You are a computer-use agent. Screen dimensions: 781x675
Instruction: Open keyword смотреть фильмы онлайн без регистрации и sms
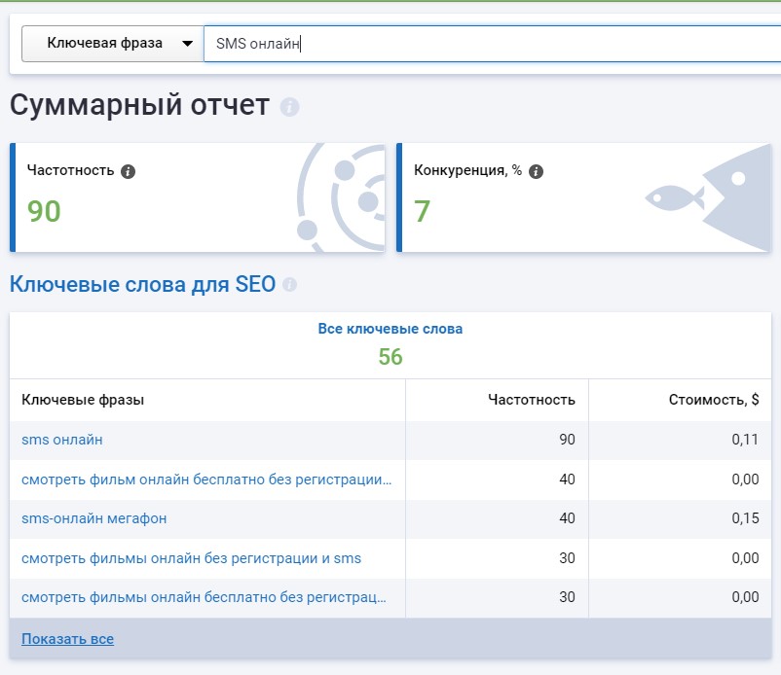click(191, 558)
